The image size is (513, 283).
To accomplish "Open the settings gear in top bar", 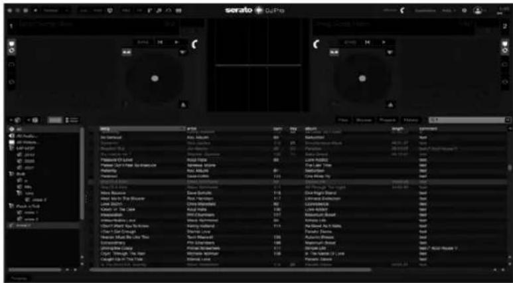I will [464, 11].
